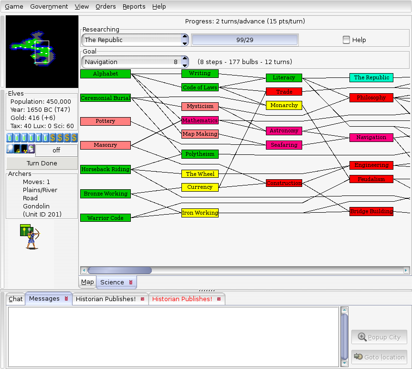Click the Popup City button
Screen dimensions: 412x369
(x=379, y=337)
